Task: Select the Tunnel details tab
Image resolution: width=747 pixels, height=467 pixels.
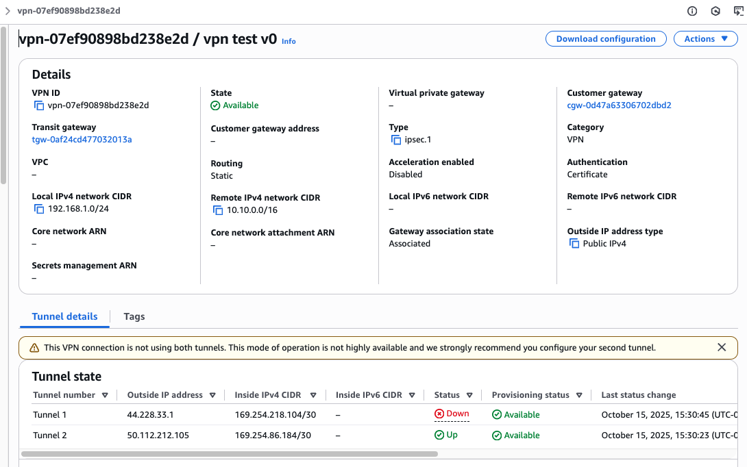Action: 65,316
